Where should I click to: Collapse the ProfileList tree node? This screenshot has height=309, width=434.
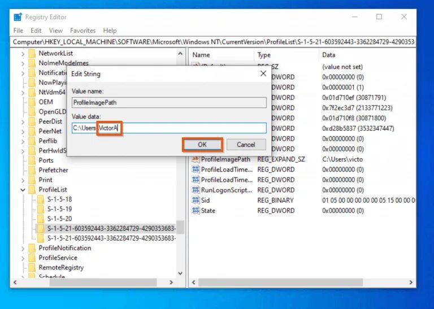(x=23, y=190)
